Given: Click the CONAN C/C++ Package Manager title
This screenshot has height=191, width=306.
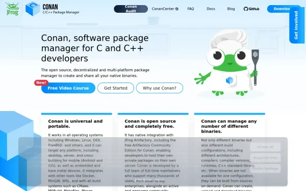Looking at the screenshot, I should (61, 9).
